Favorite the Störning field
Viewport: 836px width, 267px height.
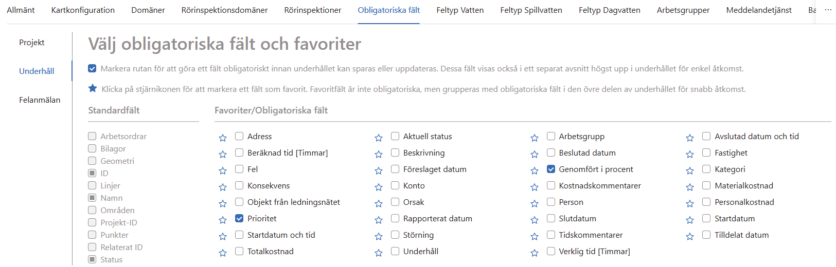[x=379, y=236]
